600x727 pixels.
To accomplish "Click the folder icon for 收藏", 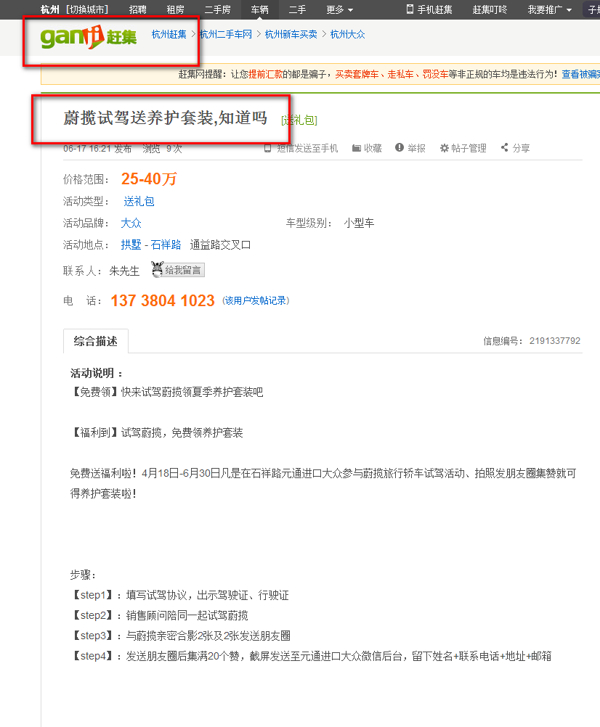I will 357,148.
